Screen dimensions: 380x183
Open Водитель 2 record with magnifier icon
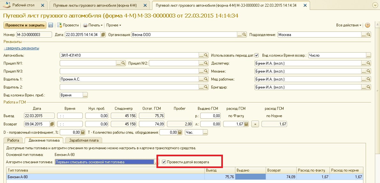(x=206, y=87)
